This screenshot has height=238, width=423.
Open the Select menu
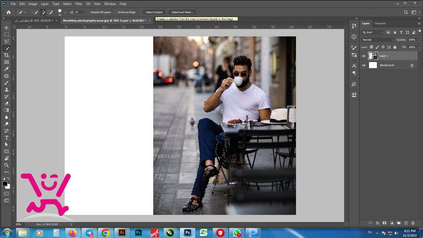[x=67, y=4]
